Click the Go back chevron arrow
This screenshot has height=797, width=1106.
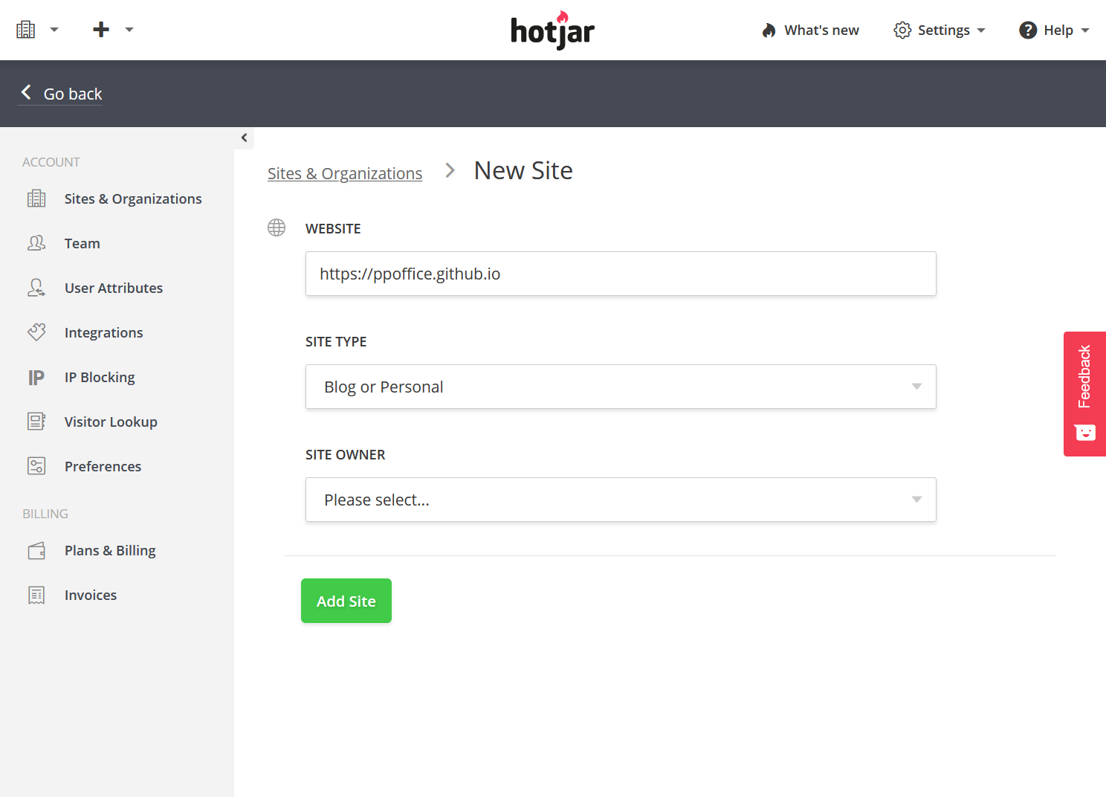coord(26,92)
